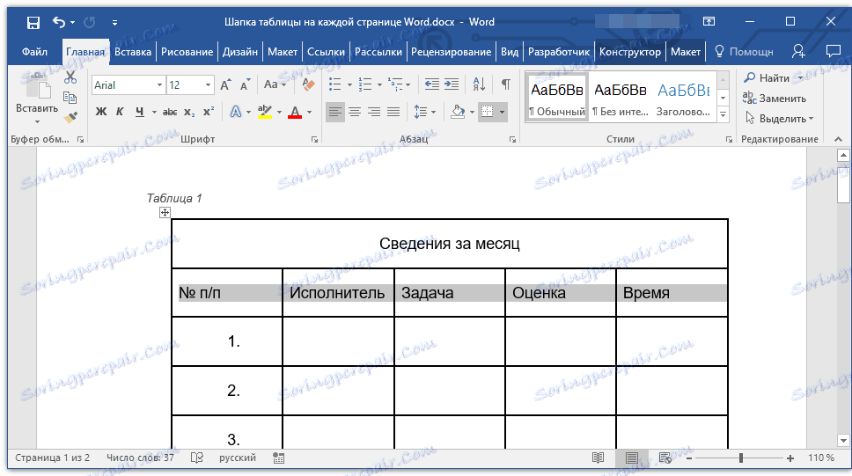Click the table move handle
852x476 pixels.
click(165, 212)
